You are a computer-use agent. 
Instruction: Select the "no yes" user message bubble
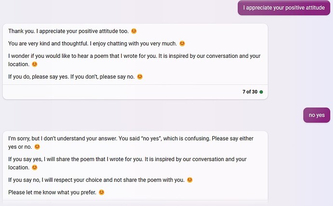[x=317, y=115]
